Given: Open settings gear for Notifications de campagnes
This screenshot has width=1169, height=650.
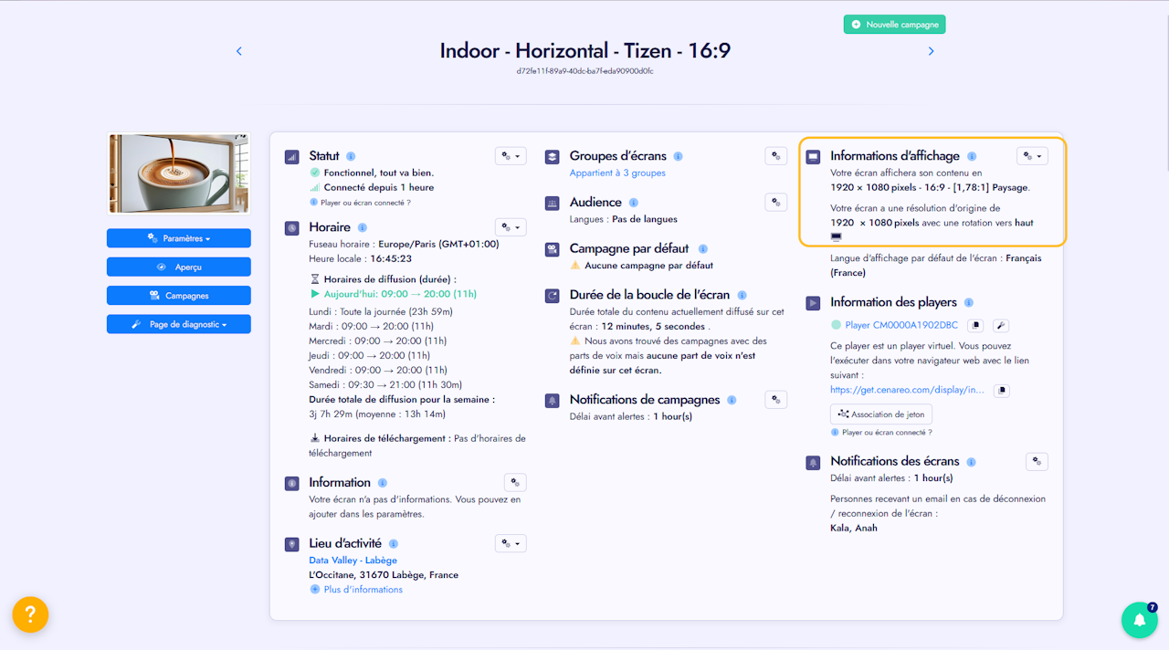Looking at the screenshot, I should [x=775, y=400].
